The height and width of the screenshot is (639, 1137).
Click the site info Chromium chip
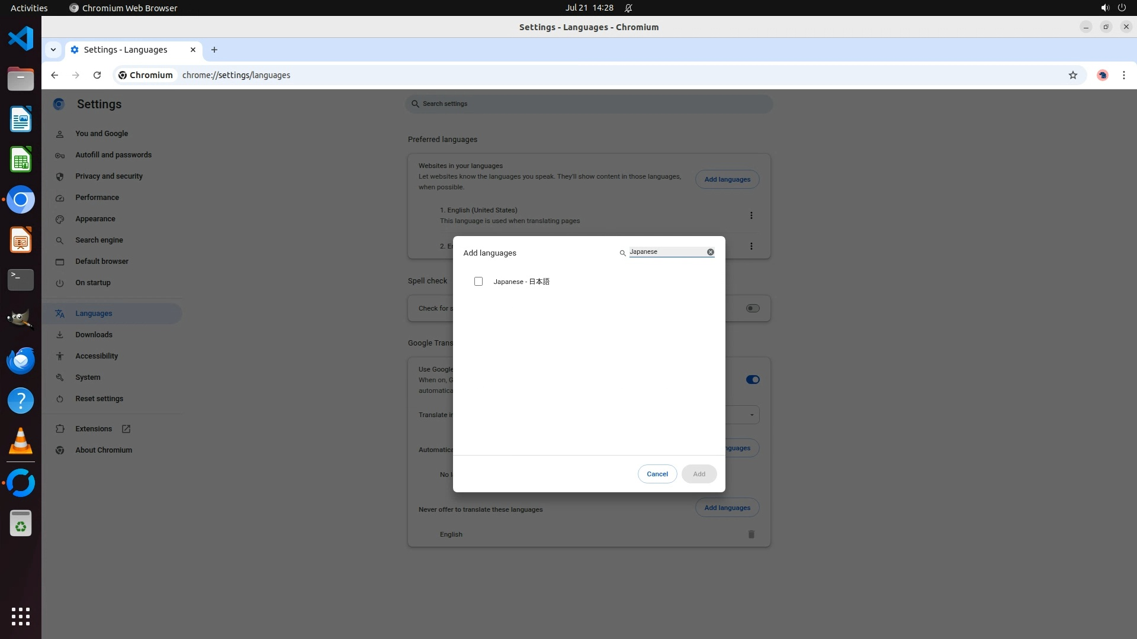[x=146, y=75]
